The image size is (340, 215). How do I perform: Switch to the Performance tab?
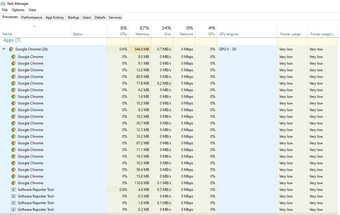tap(32, 17)
